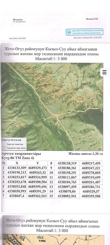Select cell 4689329,473
Screen dimensions: 110x245
click(37, 168)
